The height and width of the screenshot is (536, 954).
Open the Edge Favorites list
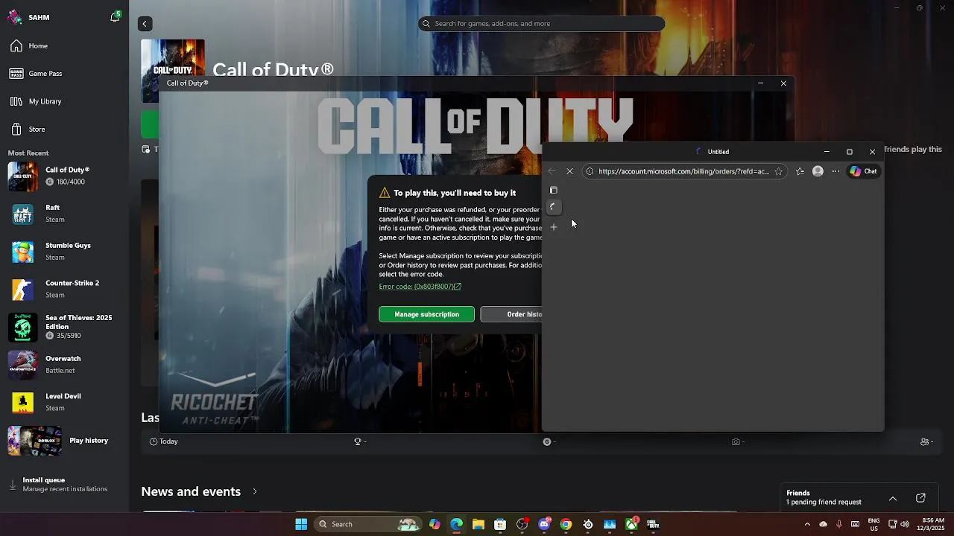(800, 171)
